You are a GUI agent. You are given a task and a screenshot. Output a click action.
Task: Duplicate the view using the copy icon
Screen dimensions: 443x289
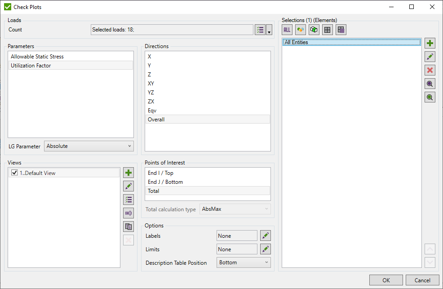point(128,226)
